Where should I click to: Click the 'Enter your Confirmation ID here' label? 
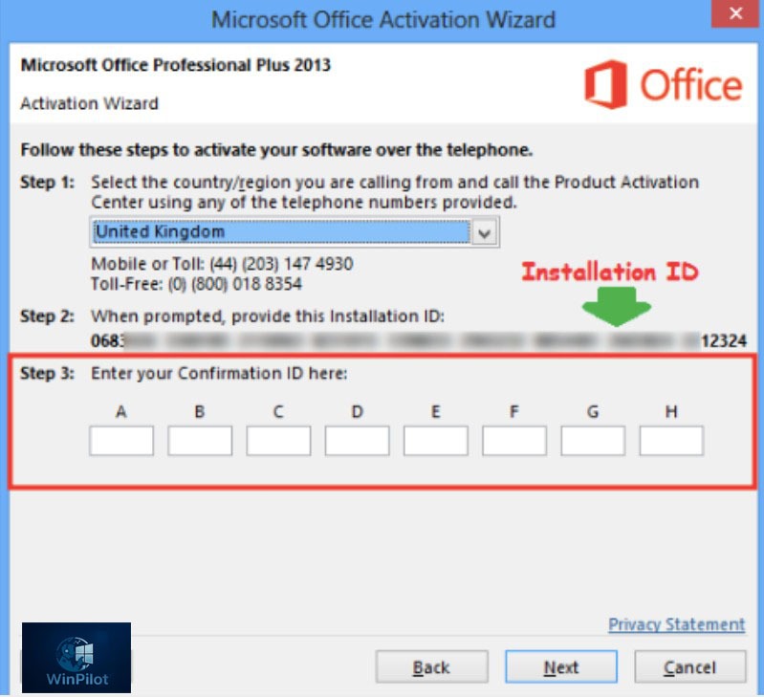coord(219,374)
